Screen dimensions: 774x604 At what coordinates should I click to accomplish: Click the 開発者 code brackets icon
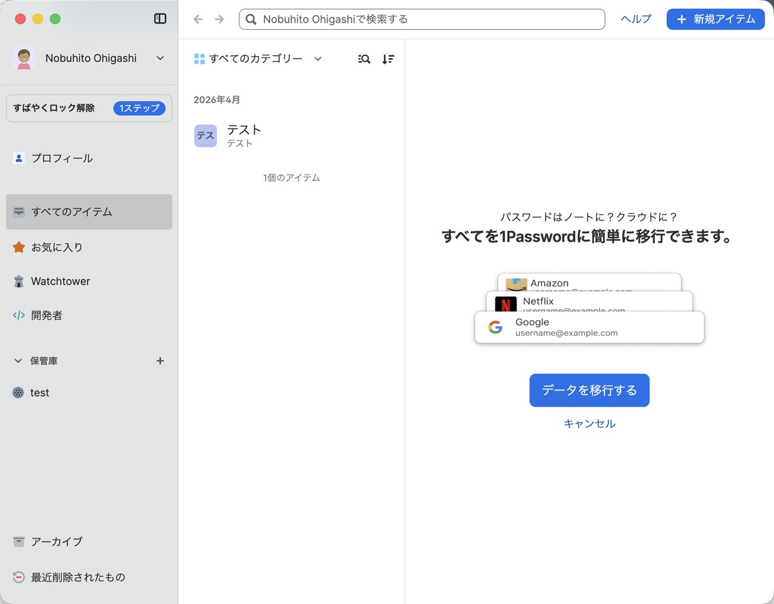pyautogui.click(x=19, y=315)
